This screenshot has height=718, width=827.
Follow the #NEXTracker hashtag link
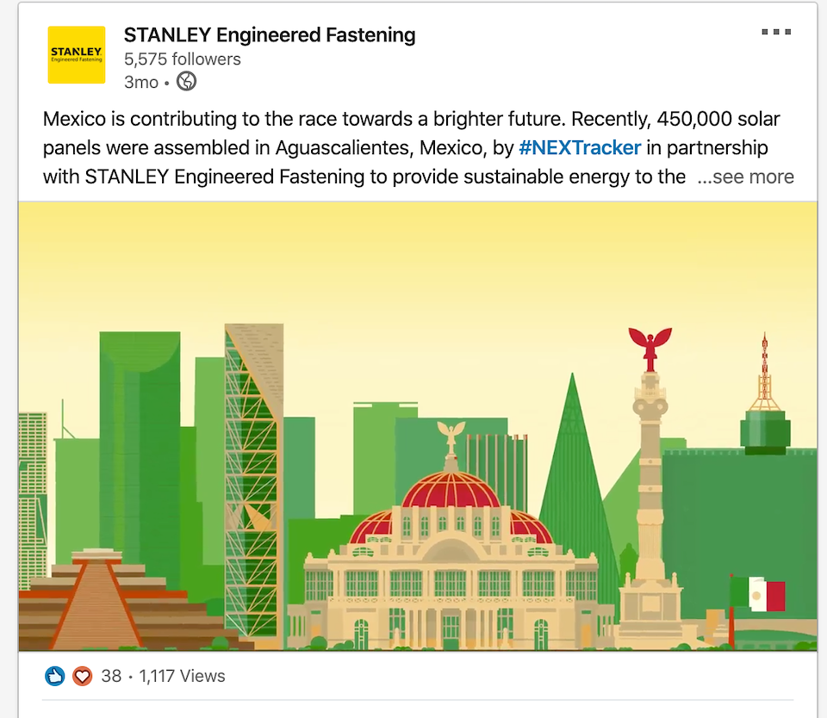pyautogui.click(x=580, y=147)
